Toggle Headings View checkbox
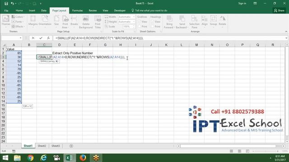289x162 pixels. 153,22
